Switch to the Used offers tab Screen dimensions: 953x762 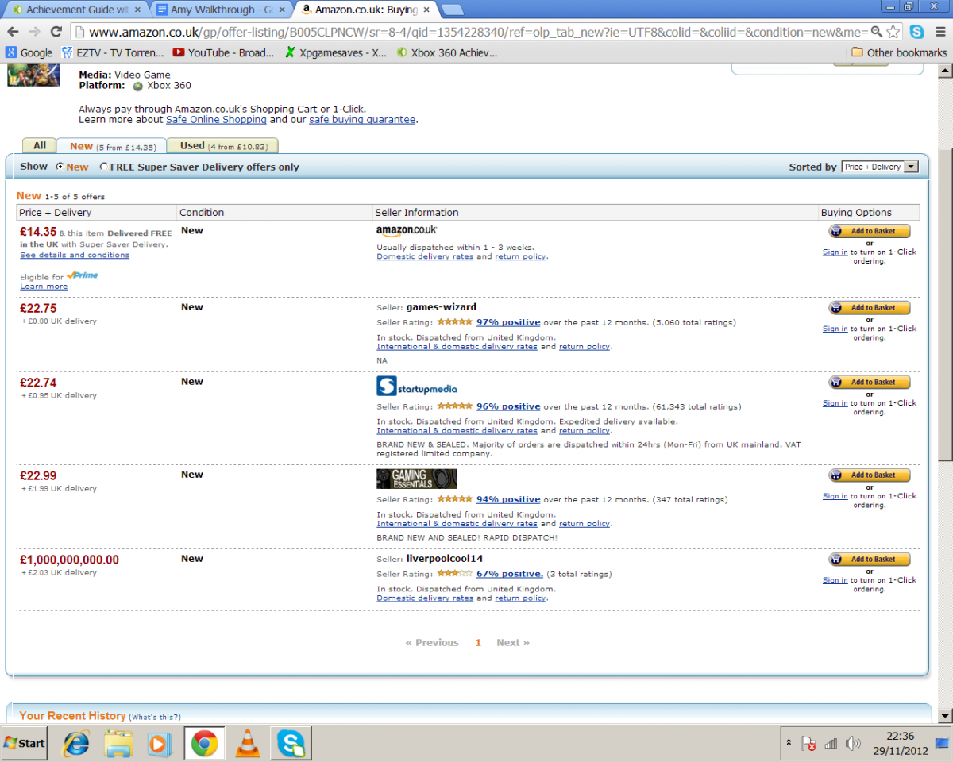(x=222, y=146)
